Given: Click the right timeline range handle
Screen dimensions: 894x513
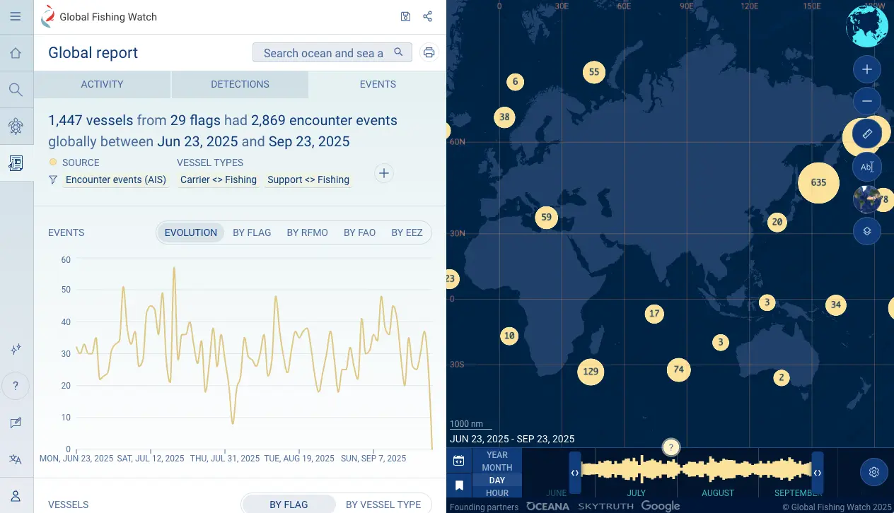Looking at the screenshot, I should 818,472.
